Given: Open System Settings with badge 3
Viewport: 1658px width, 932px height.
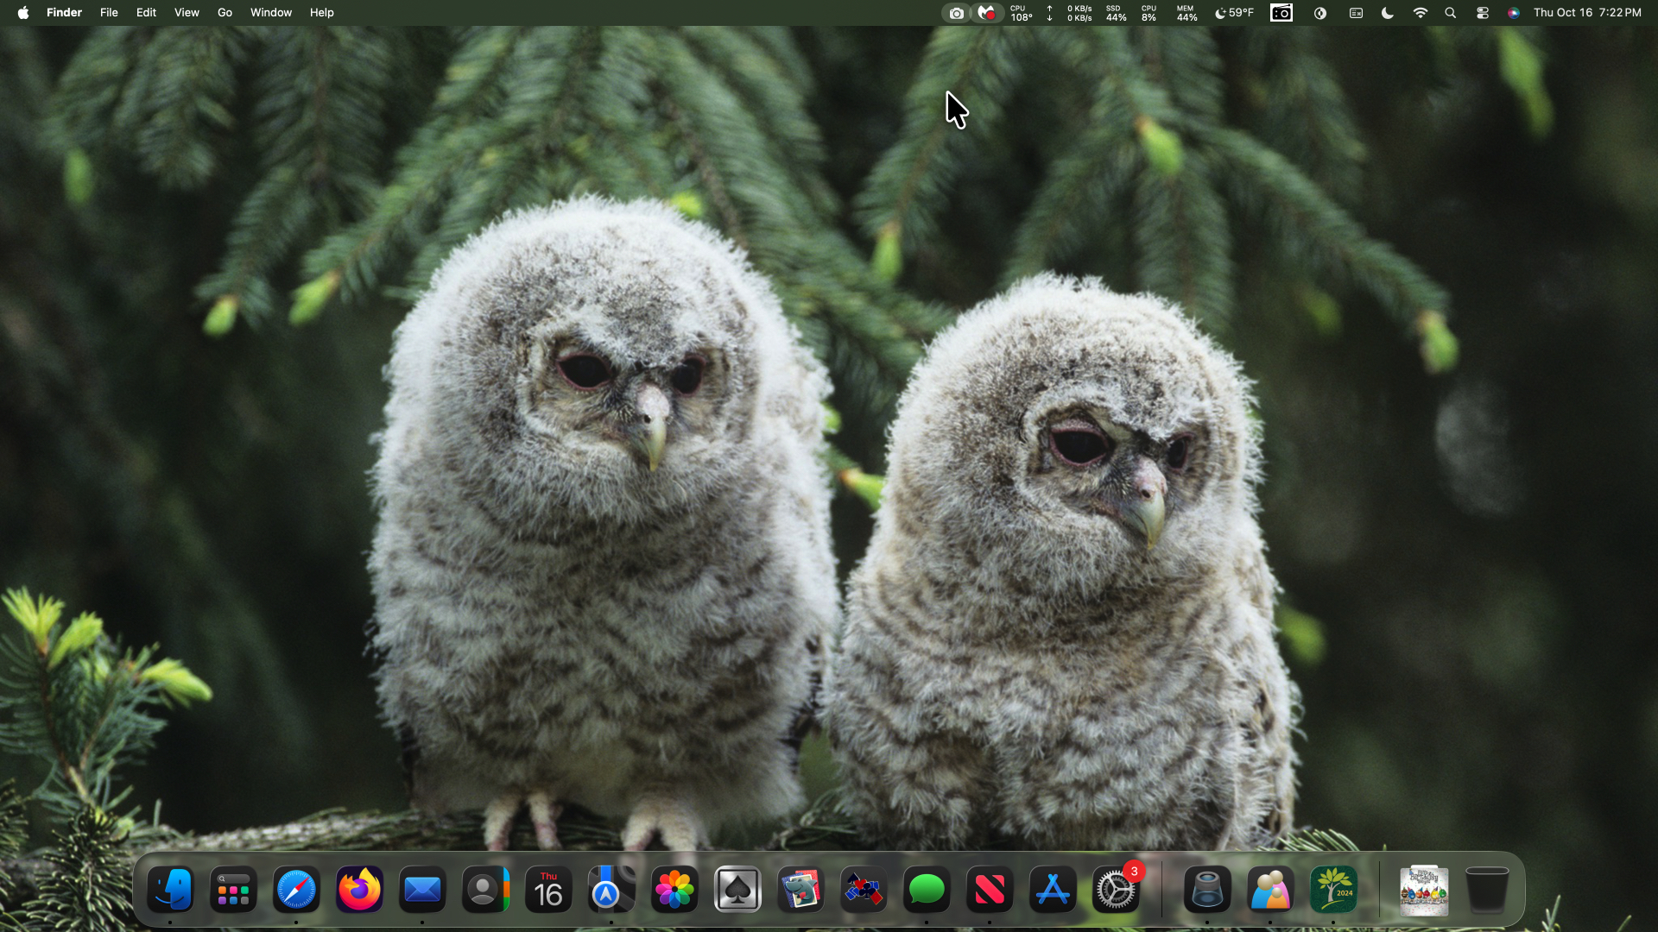Looking at the screenshot, I should 1116,890.
